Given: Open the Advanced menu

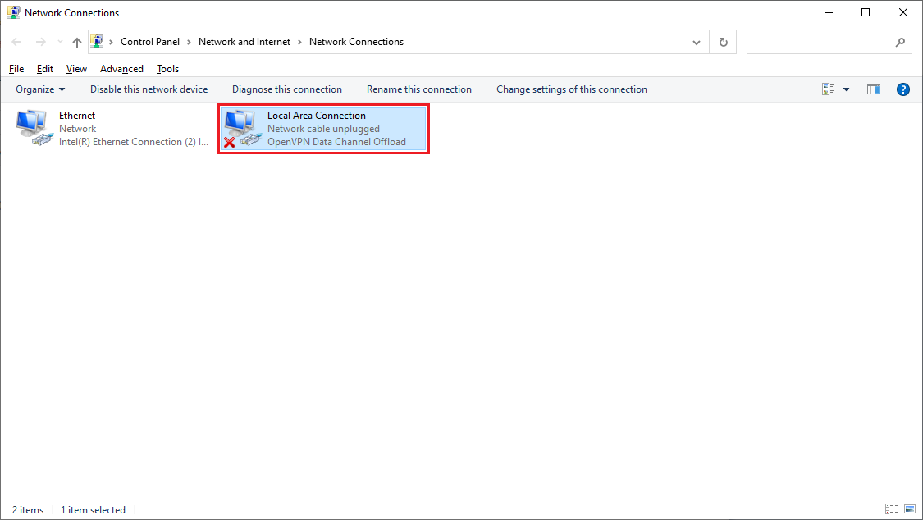Looking at the screenshot, I should 121,68.
